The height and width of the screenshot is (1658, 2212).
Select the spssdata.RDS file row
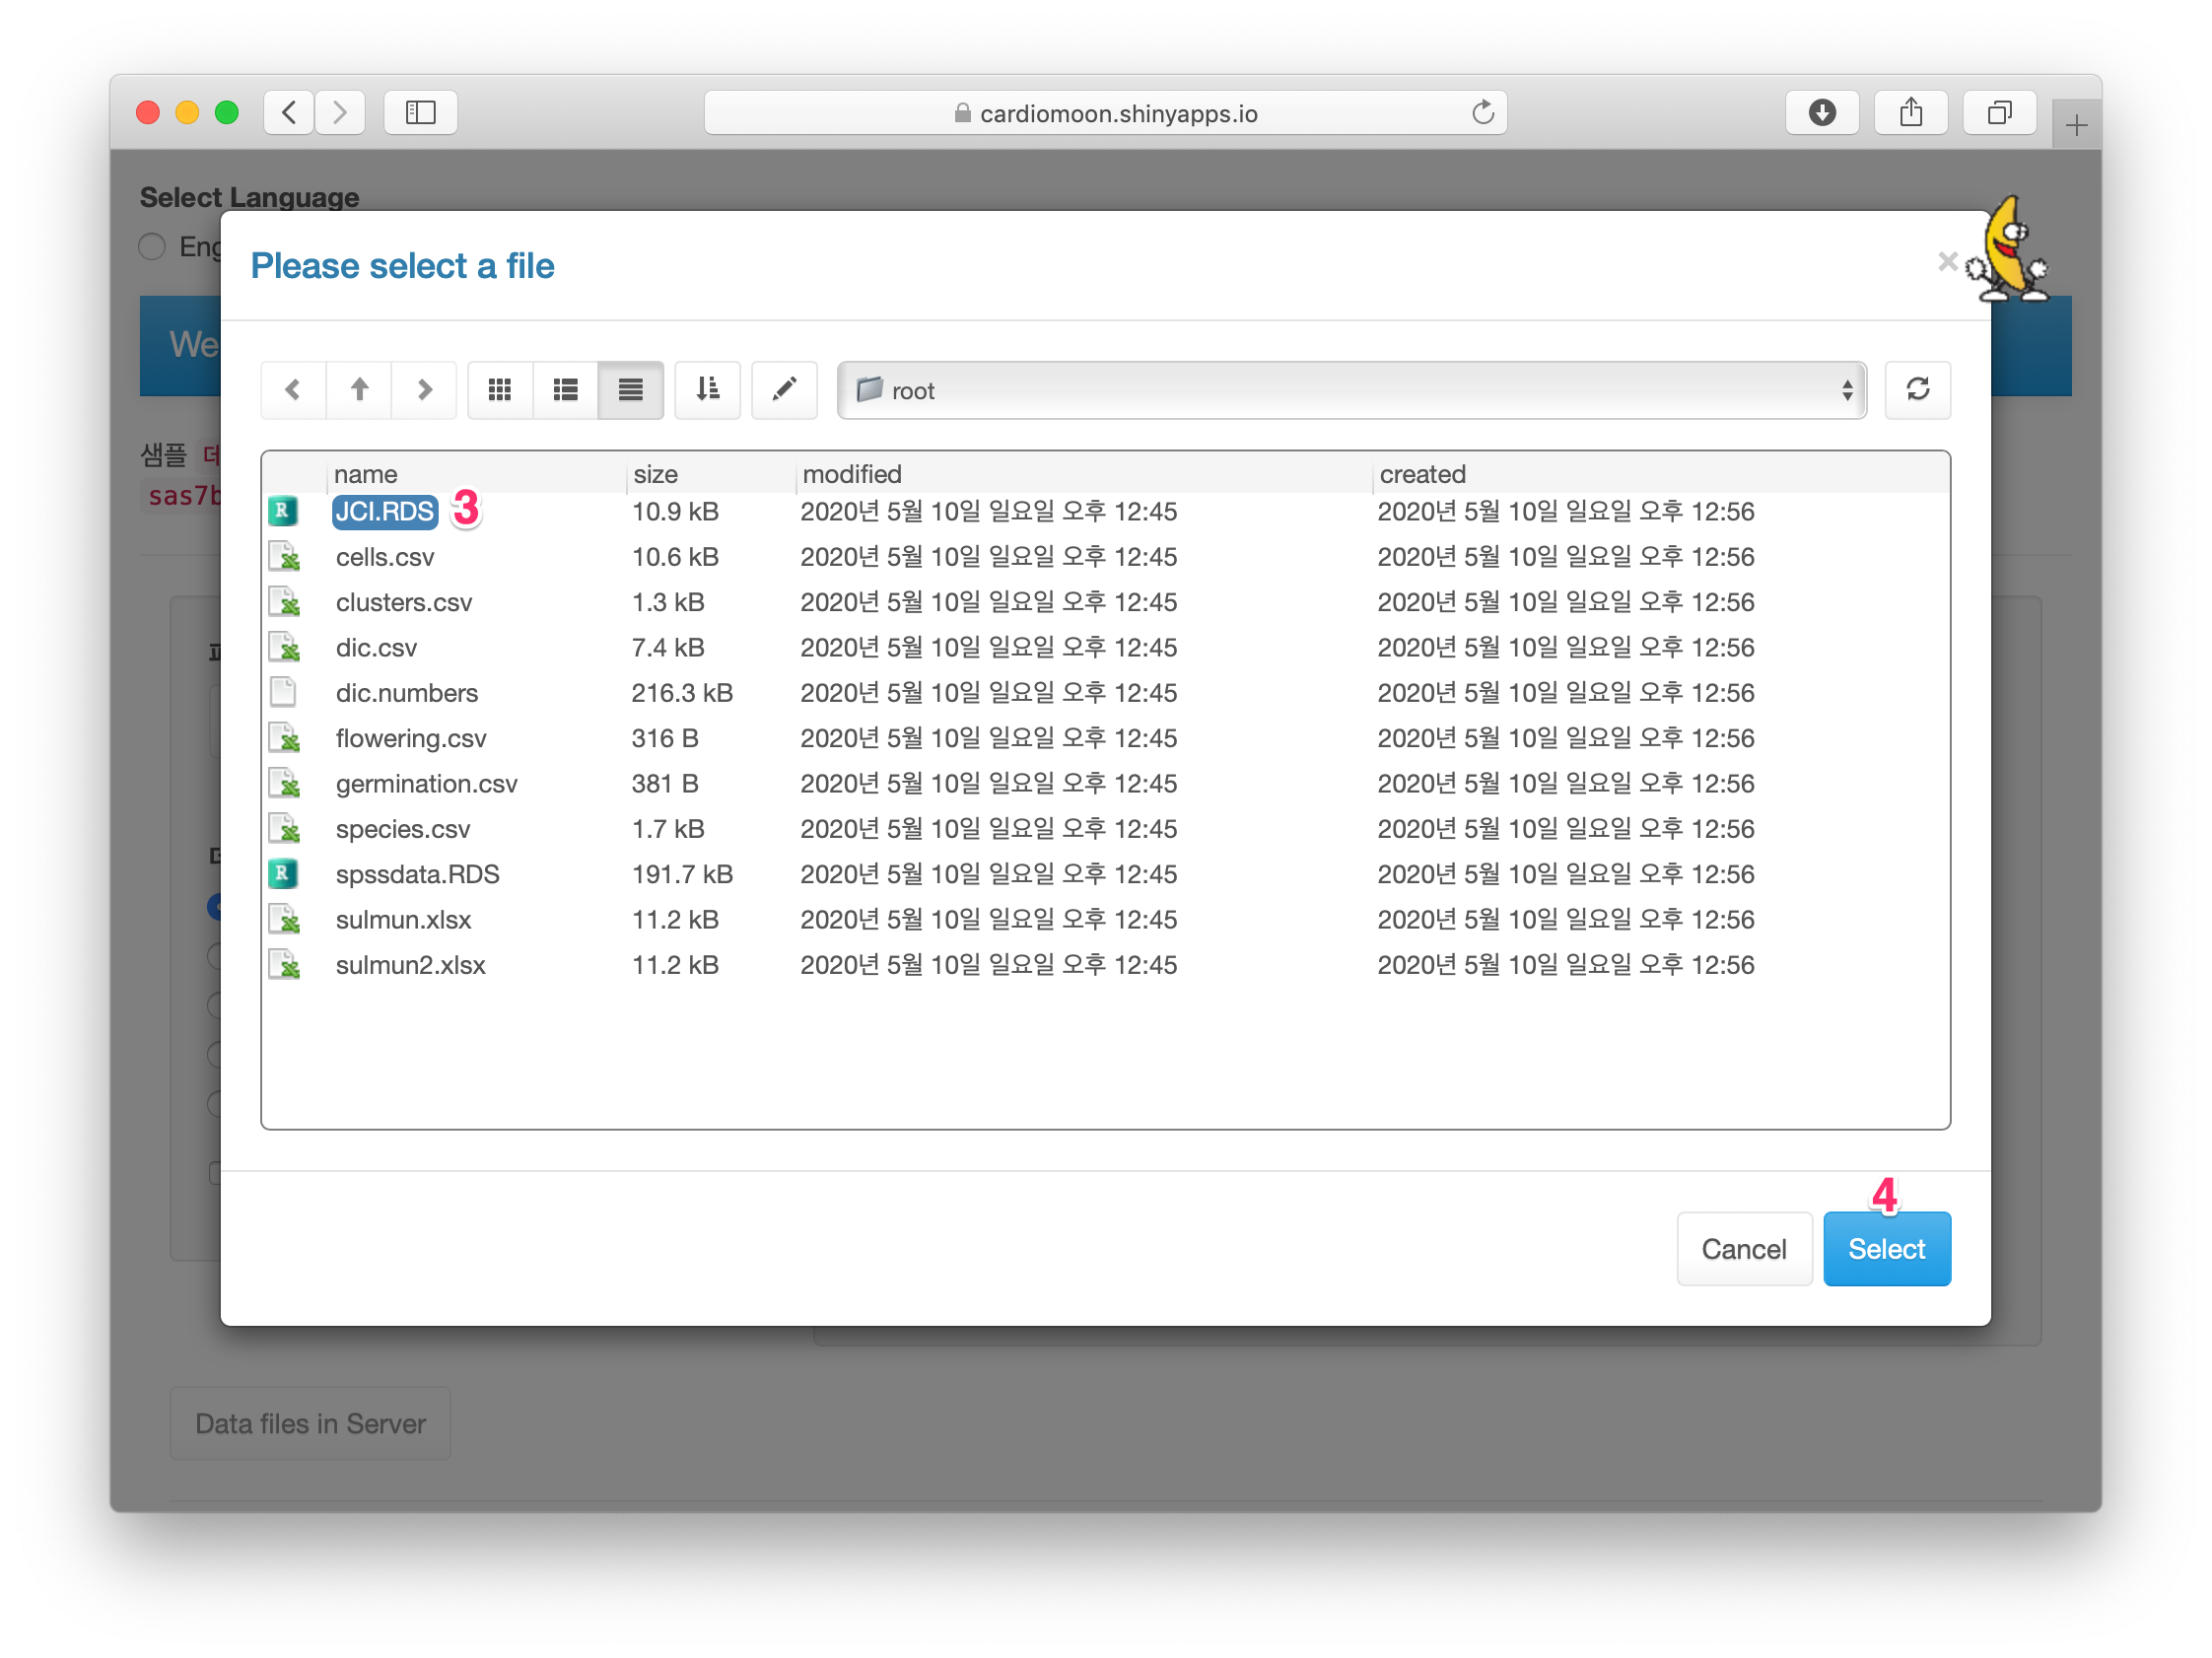(x=417, y=875)
